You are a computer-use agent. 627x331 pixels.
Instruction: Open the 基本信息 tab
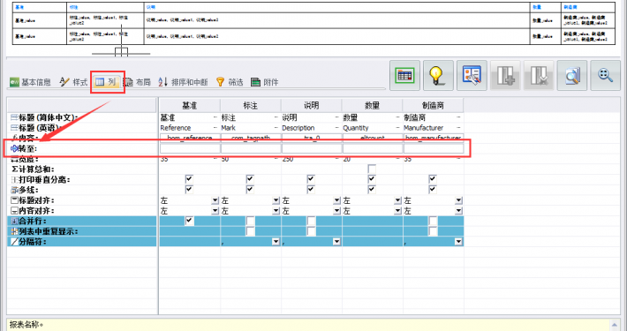[x=30, y=82]
